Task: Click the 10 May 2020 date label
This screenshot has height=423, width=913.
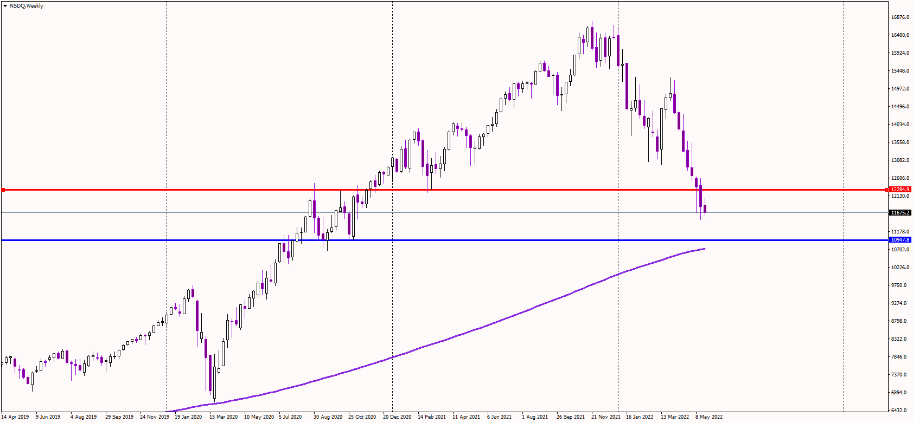Action: (259, 417)
